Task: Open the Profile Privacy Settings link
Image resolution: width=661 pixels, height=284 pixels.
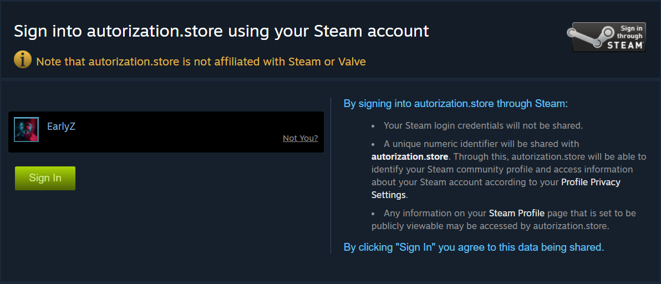Action: point(591,182)
